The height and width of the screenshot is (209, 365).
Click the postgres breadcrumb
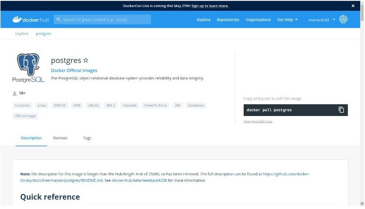(43, 33)
